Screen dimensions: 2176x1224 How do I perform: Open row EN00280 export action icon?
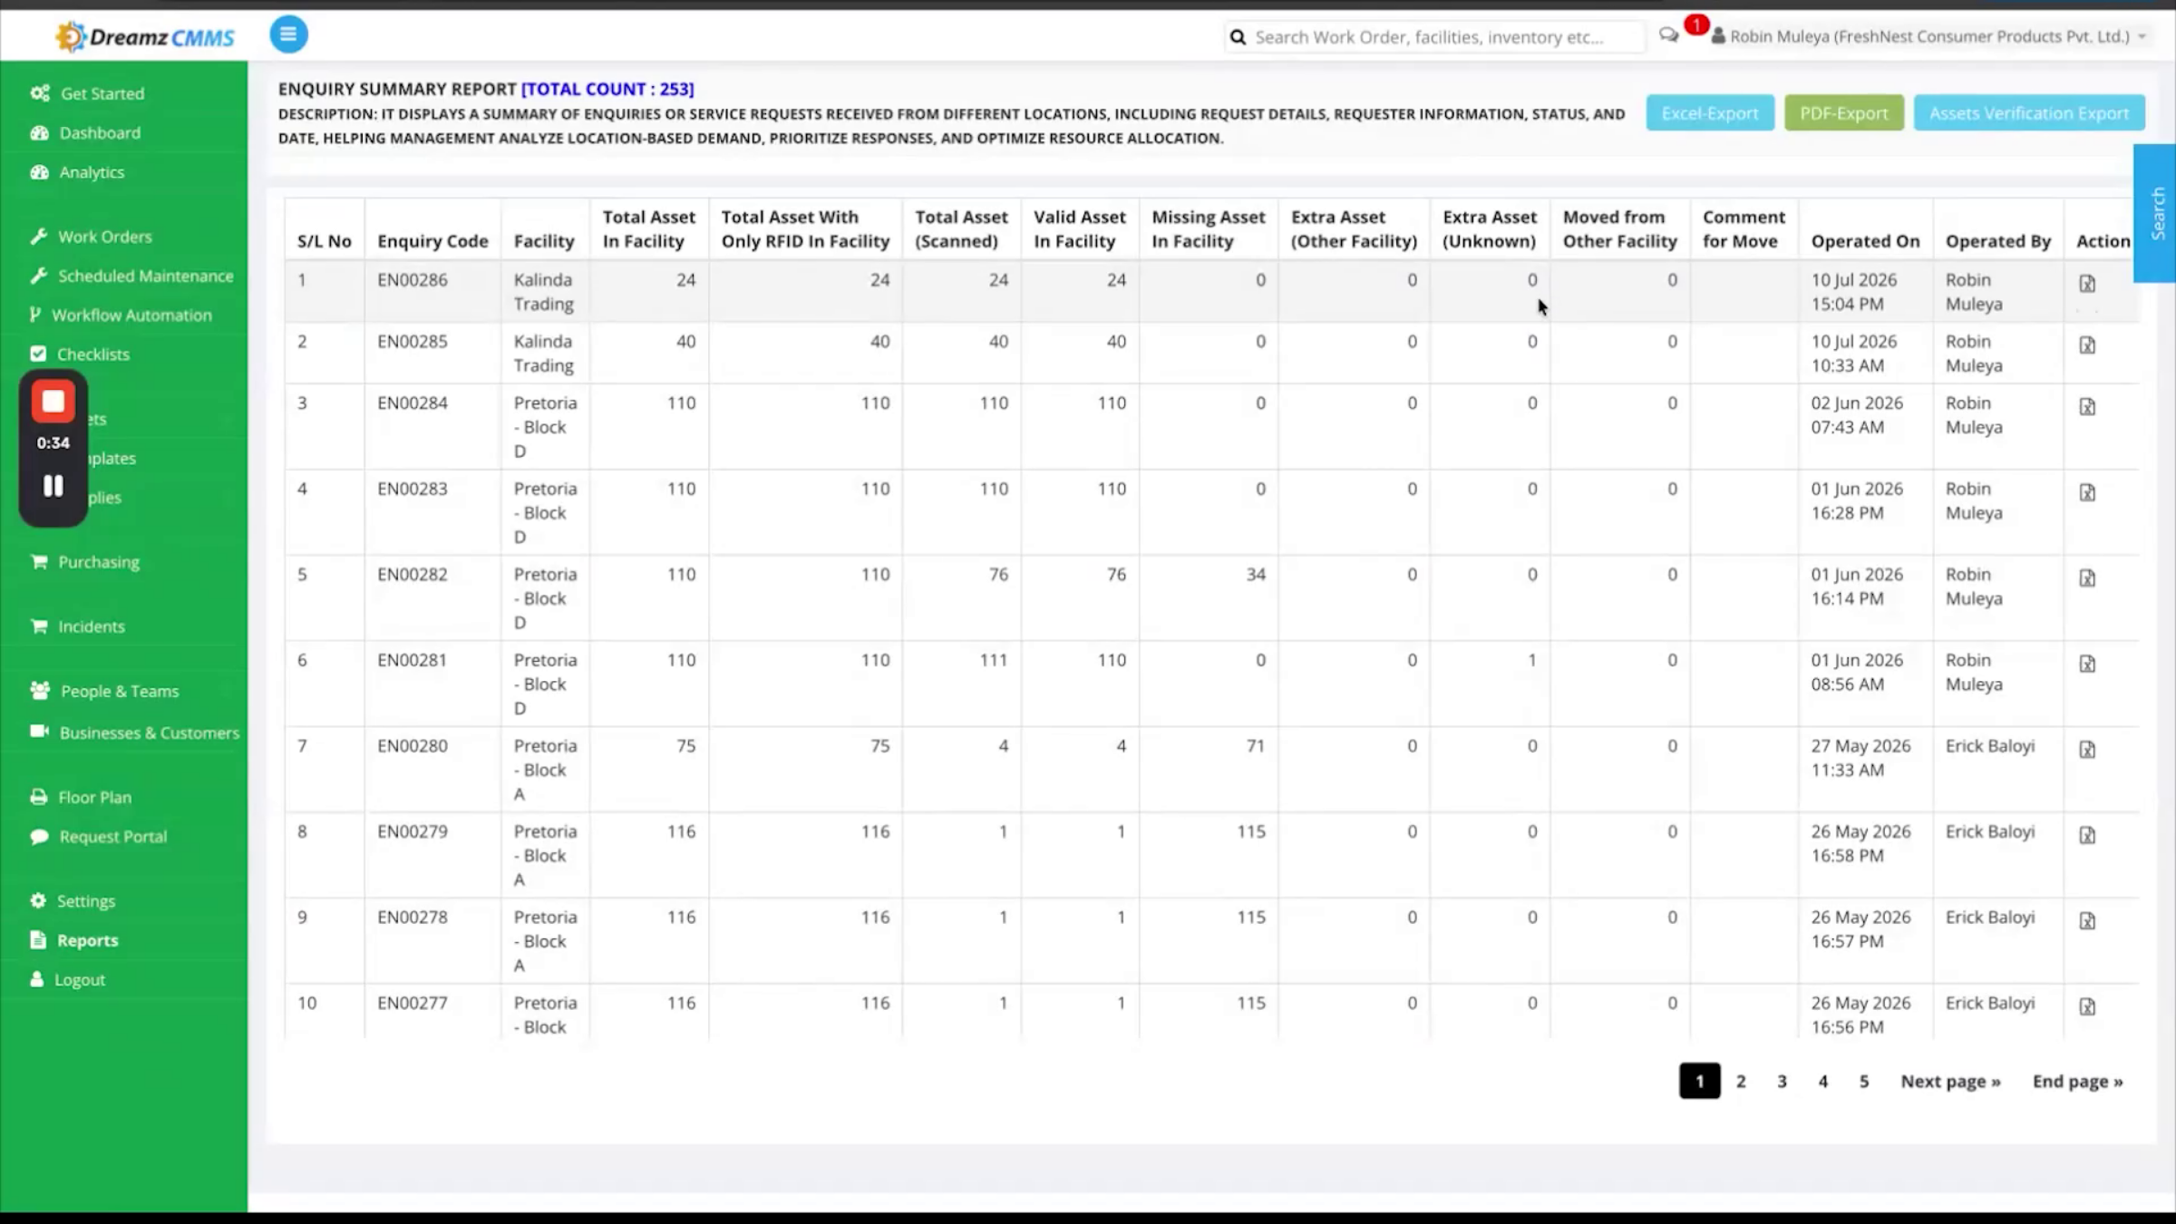(2087, 750)
